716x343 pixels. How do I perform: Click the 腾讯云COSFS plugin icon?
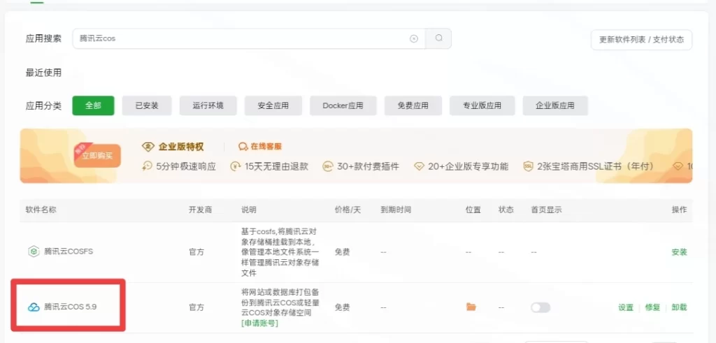(34, 251)
